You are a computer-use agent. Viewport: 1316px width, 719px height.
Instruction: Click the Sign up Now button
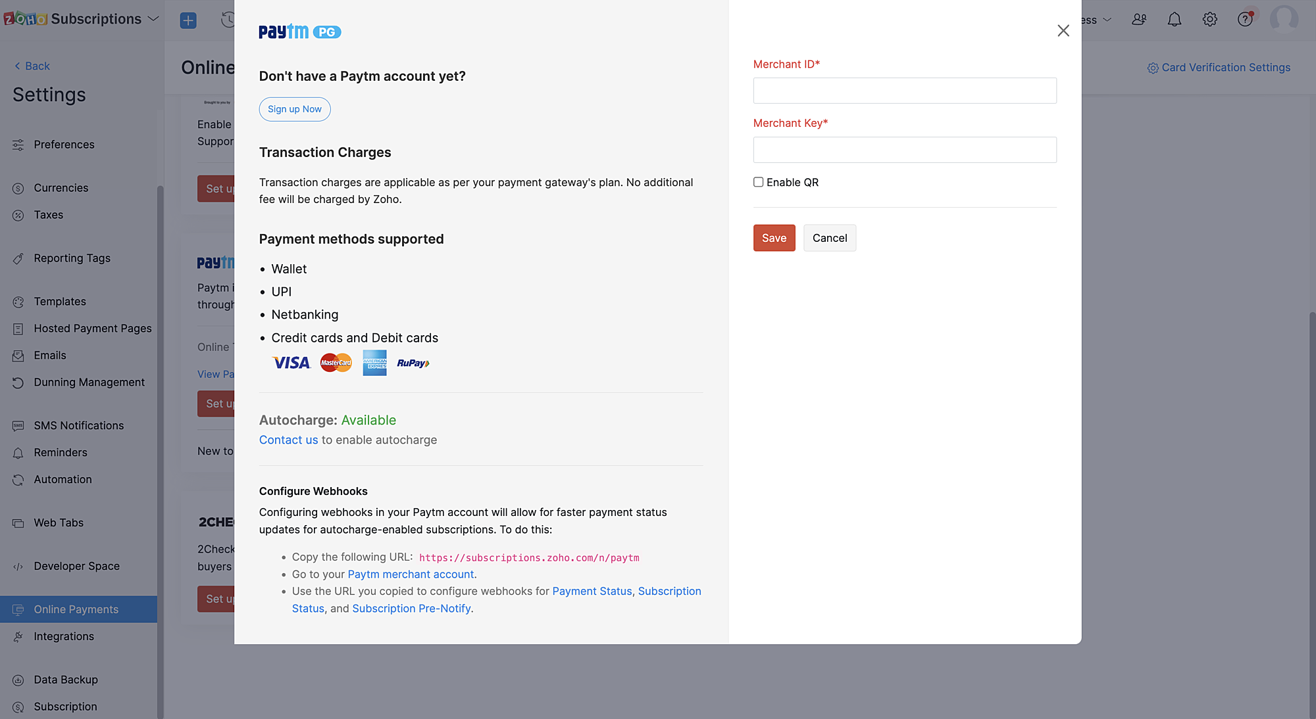(294, 109)
